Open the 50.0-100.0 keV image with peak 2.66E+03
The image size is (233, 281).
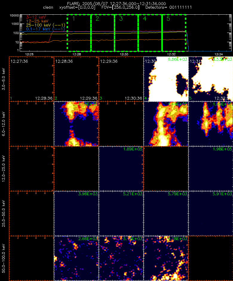[x=76, y=258]
